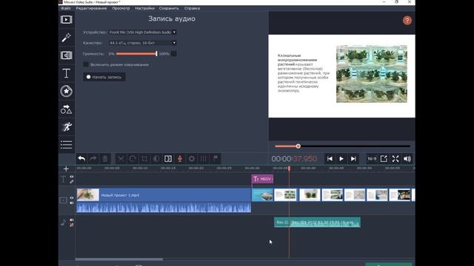Toggle title track visibility eye
Viewport: 474px width, 266px height.
tap(72, 177)
